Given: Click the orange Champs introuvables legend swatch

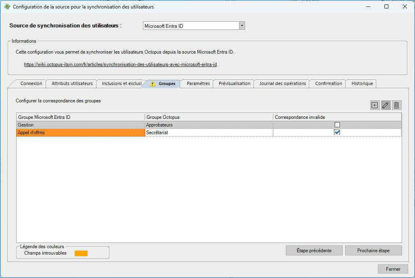Looking at the screenshot, I should tap(81, 253).
